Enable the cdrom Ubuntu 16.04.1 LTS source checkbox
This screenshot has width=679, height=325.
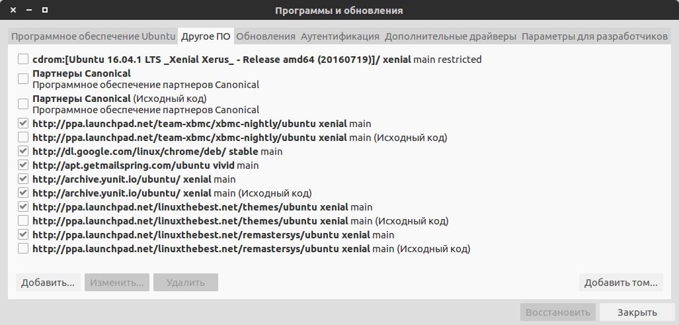(23, 59)
